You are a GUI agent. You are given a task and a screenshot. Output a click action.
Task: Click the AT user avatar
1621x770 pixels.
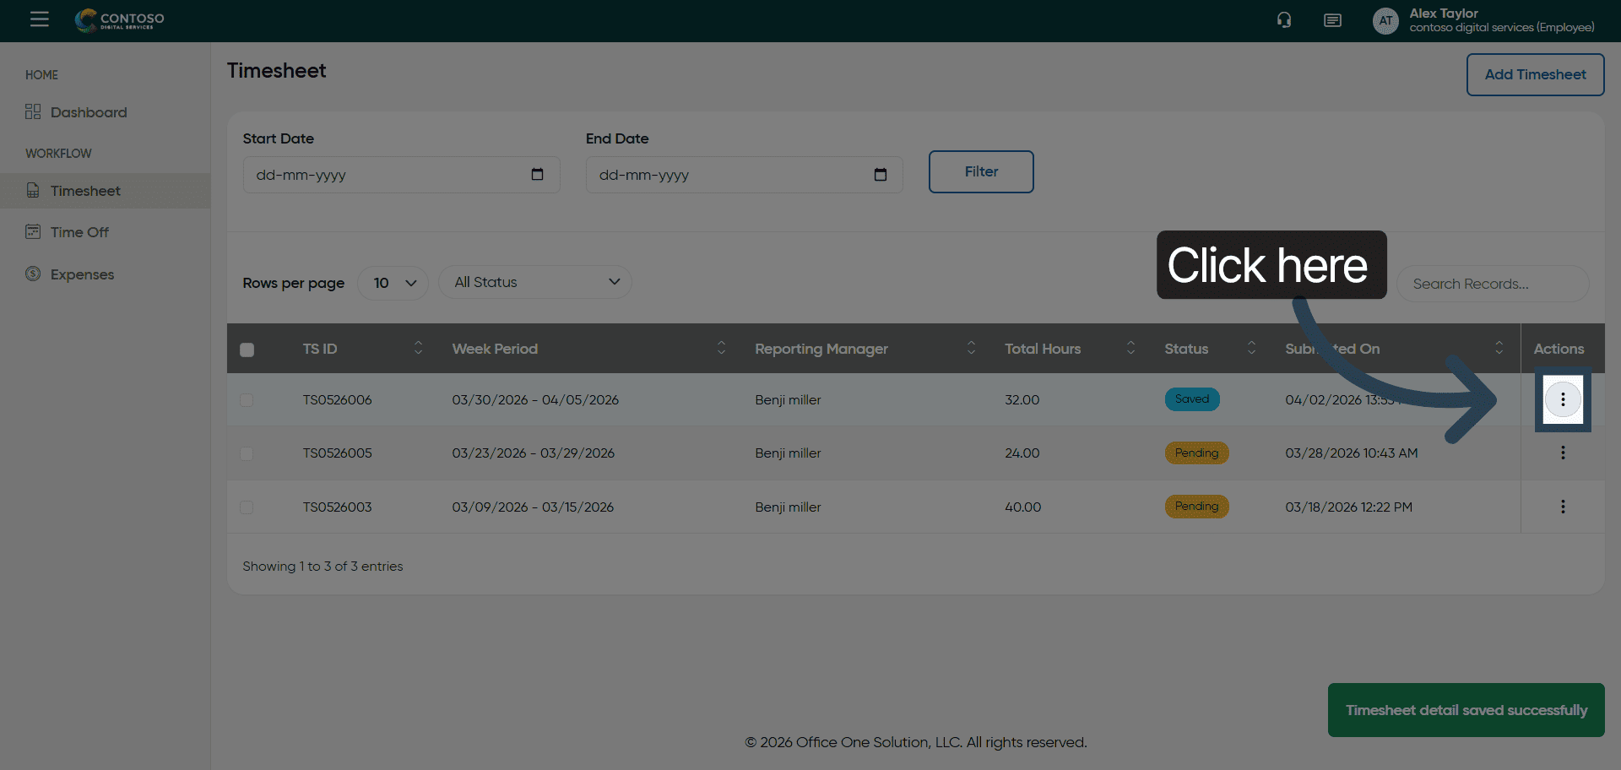pyautogui.click(x=1385, y=21)
